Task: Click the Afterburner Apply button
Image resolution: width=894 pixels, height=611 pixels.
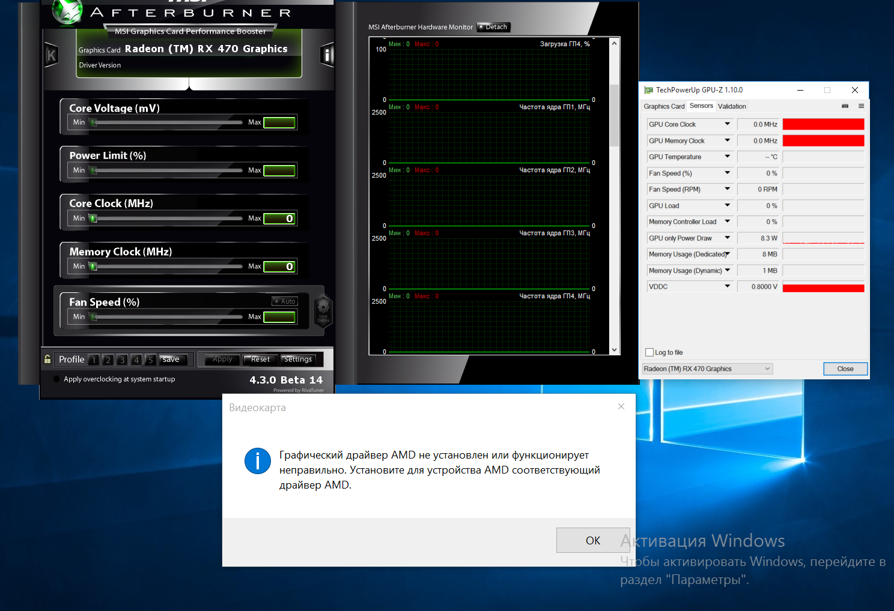Action: click(222, 360)
